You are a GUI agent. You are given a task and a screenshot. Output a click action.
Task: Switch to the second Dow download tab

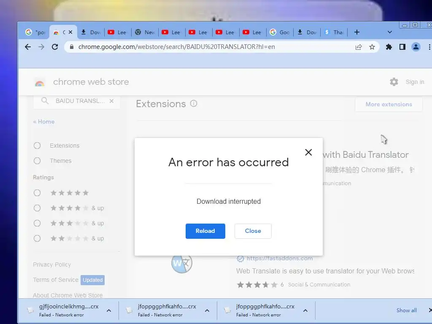(x=307, y=32)
